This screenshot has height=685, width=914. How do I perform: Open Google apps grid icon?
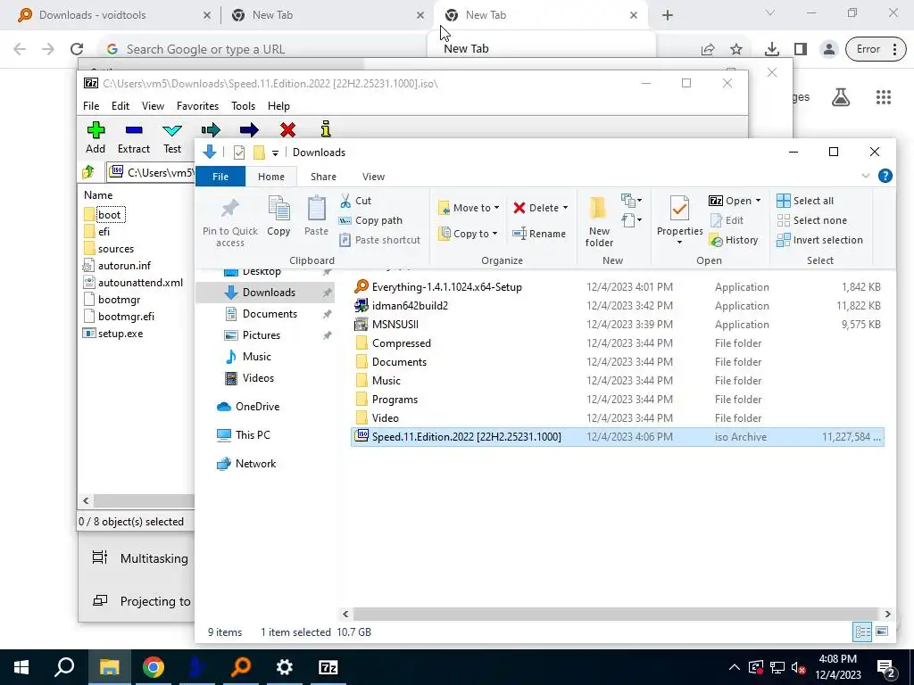tap(883, 97)
